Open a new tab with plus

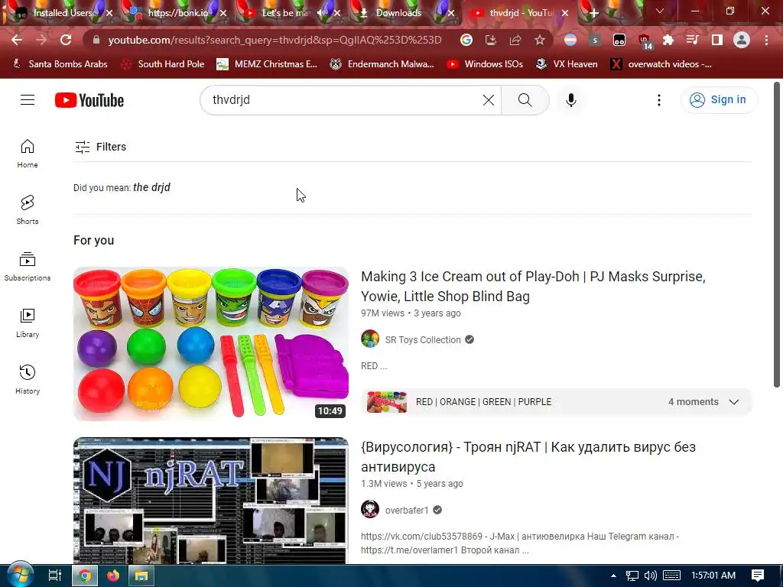tap(593, 14)
